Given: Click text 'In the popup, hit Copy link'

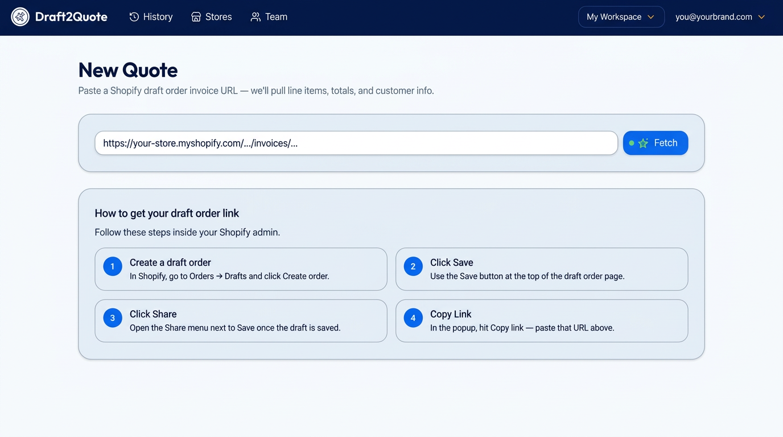Looking at the screenshot, I should pyautogui.click(x=477, y=328).
